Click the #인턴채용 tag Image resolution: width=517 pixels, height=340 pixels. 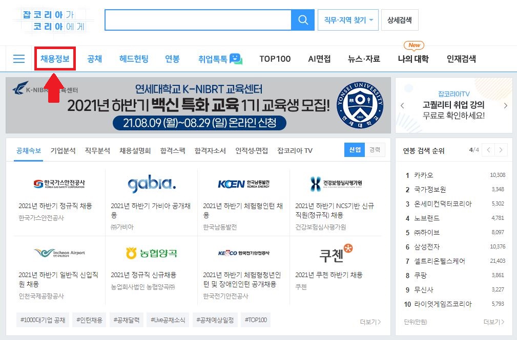(x=89, y=320)
